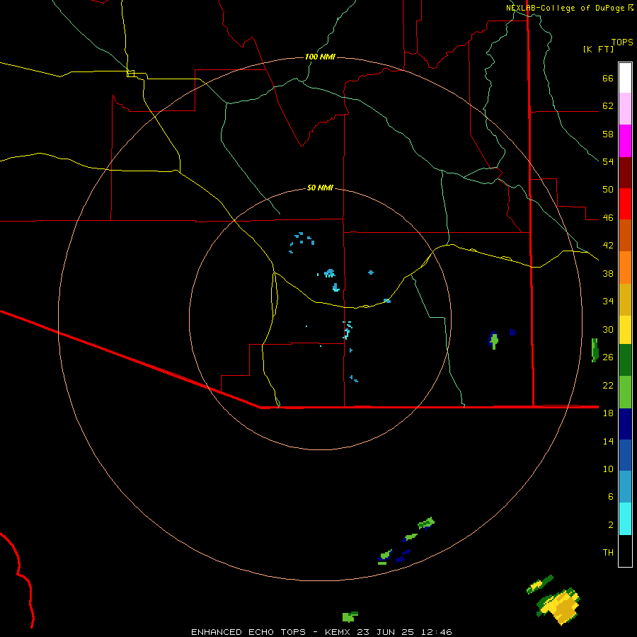
Task: Click the '34' scale label
Action: pyautogui.click(x=608, y=302)
